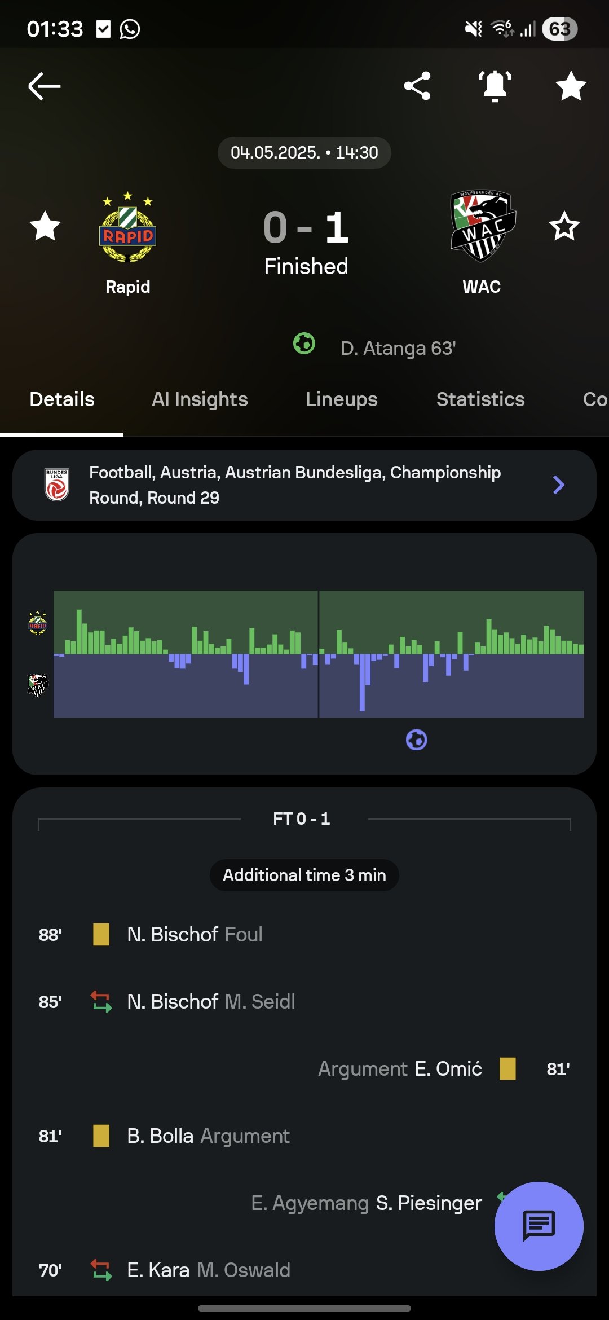Image resolution: width=609 pixels, height=1320 pixels.
Task: Tap the E. Omić yellow card at 81'
Action: coord(507,1068)
